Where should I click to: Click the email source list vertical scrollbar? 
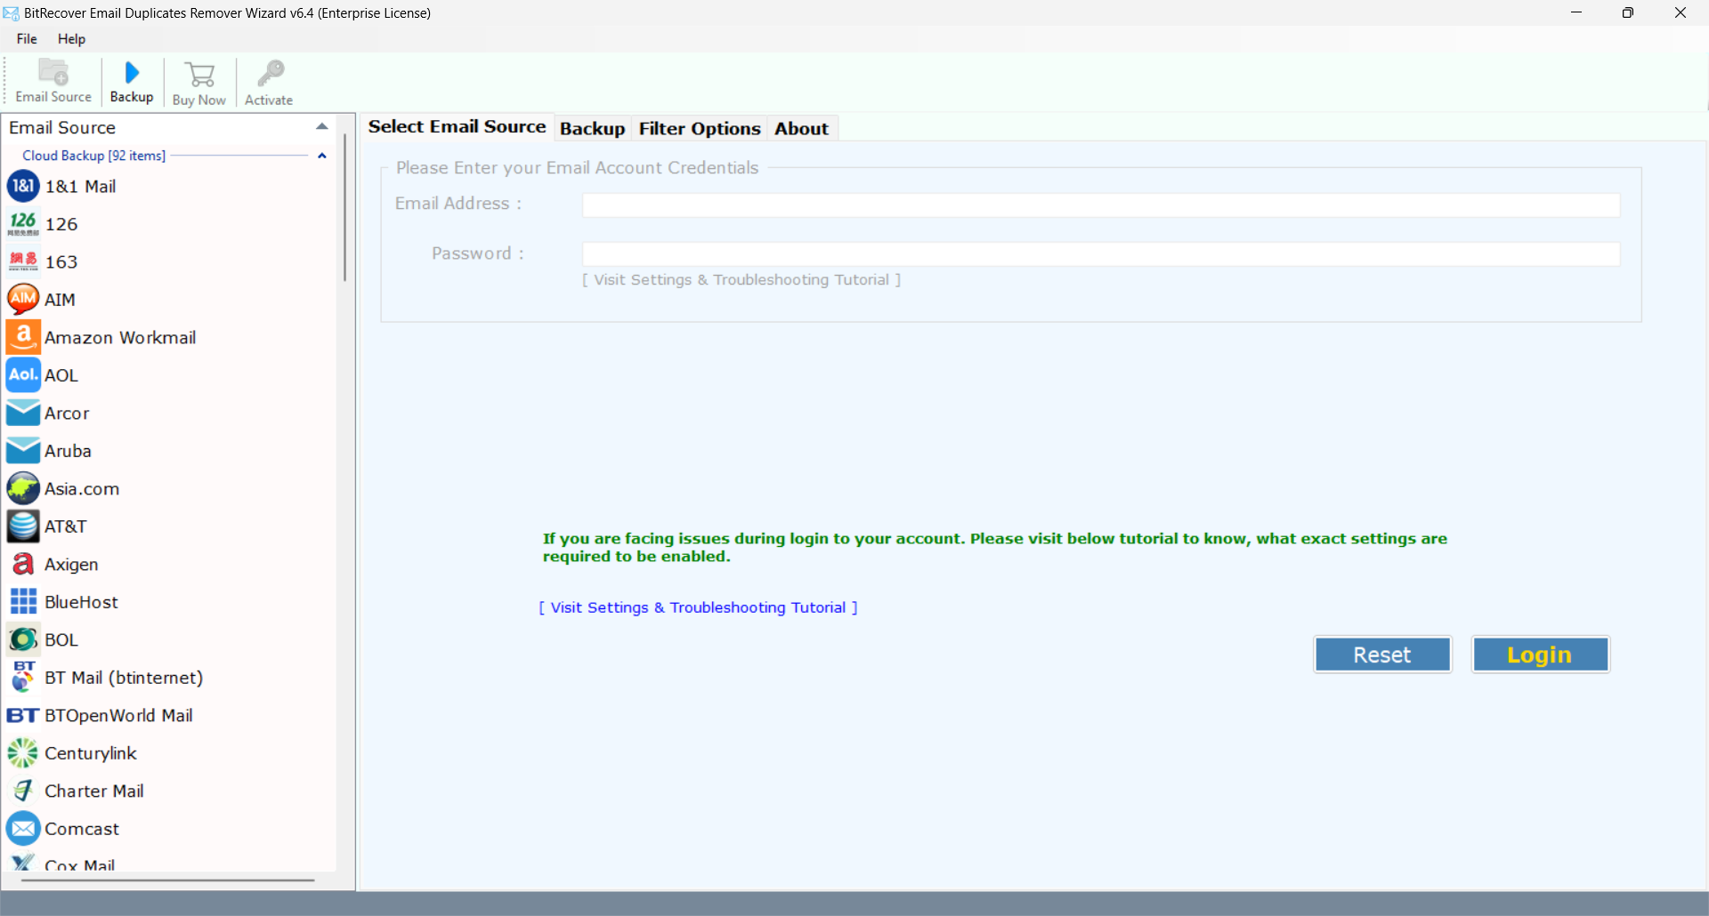344,209
